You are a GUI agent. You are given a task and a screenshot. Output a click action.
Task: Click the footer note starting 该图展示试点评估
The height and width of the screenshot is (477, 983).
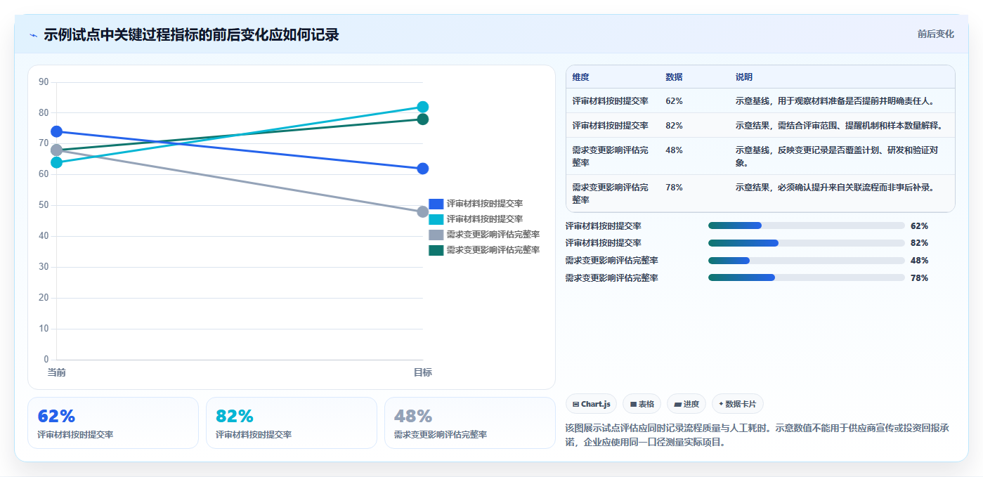[757, 435]
